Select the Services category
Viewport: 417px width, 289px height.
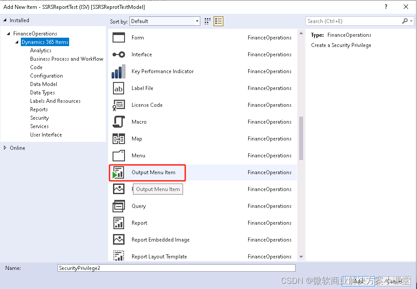point(39,126)
